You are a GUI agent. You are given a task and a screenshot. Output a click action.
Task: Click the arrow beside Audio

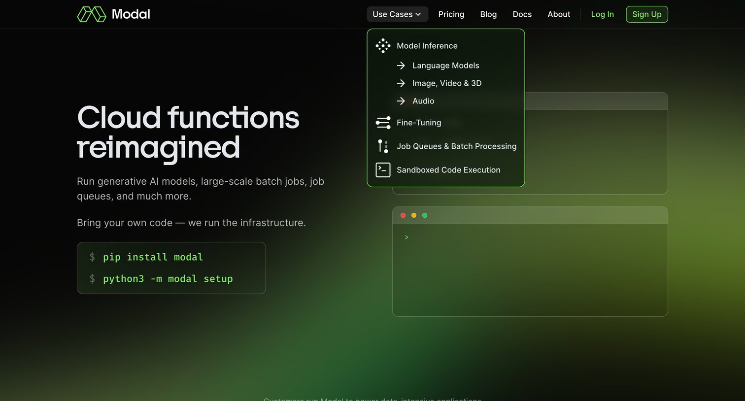pyautogui.click(x=401, y=101)
